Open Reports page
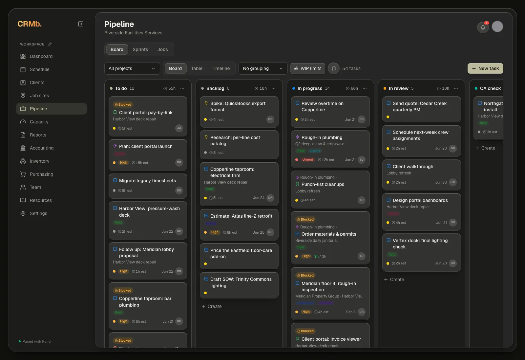The width and height of the screenshot is (525, 360). point(52,135)
